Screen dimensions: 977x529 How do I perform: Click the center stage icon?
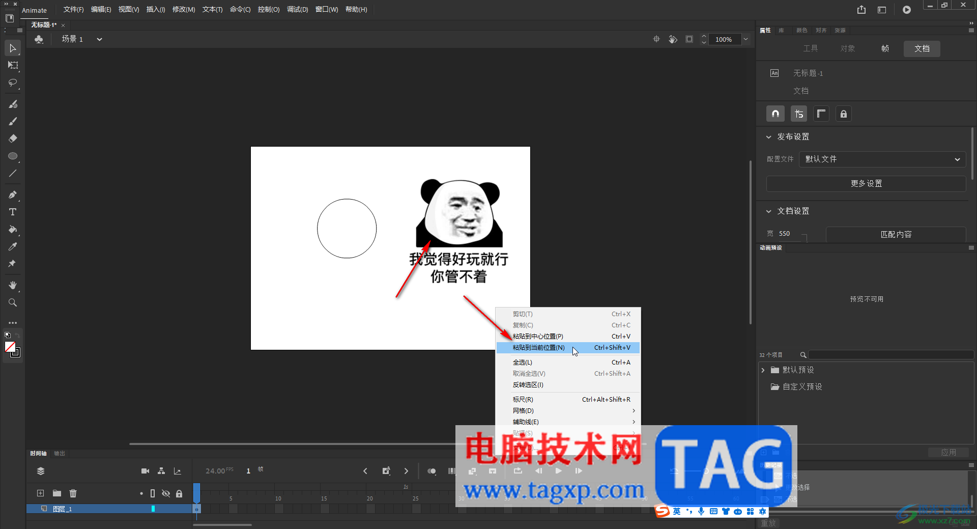tap(656, 39)
